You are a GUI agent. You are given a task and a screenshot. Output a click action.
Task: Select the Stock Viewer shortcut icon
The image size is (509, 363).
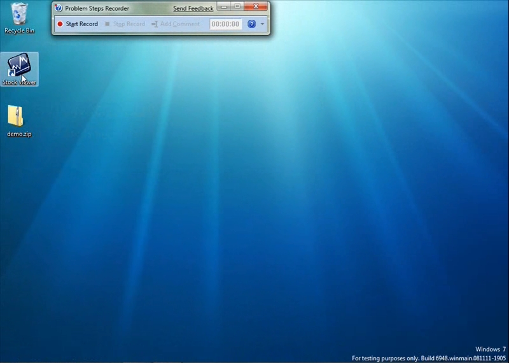[x=19, y=69]
